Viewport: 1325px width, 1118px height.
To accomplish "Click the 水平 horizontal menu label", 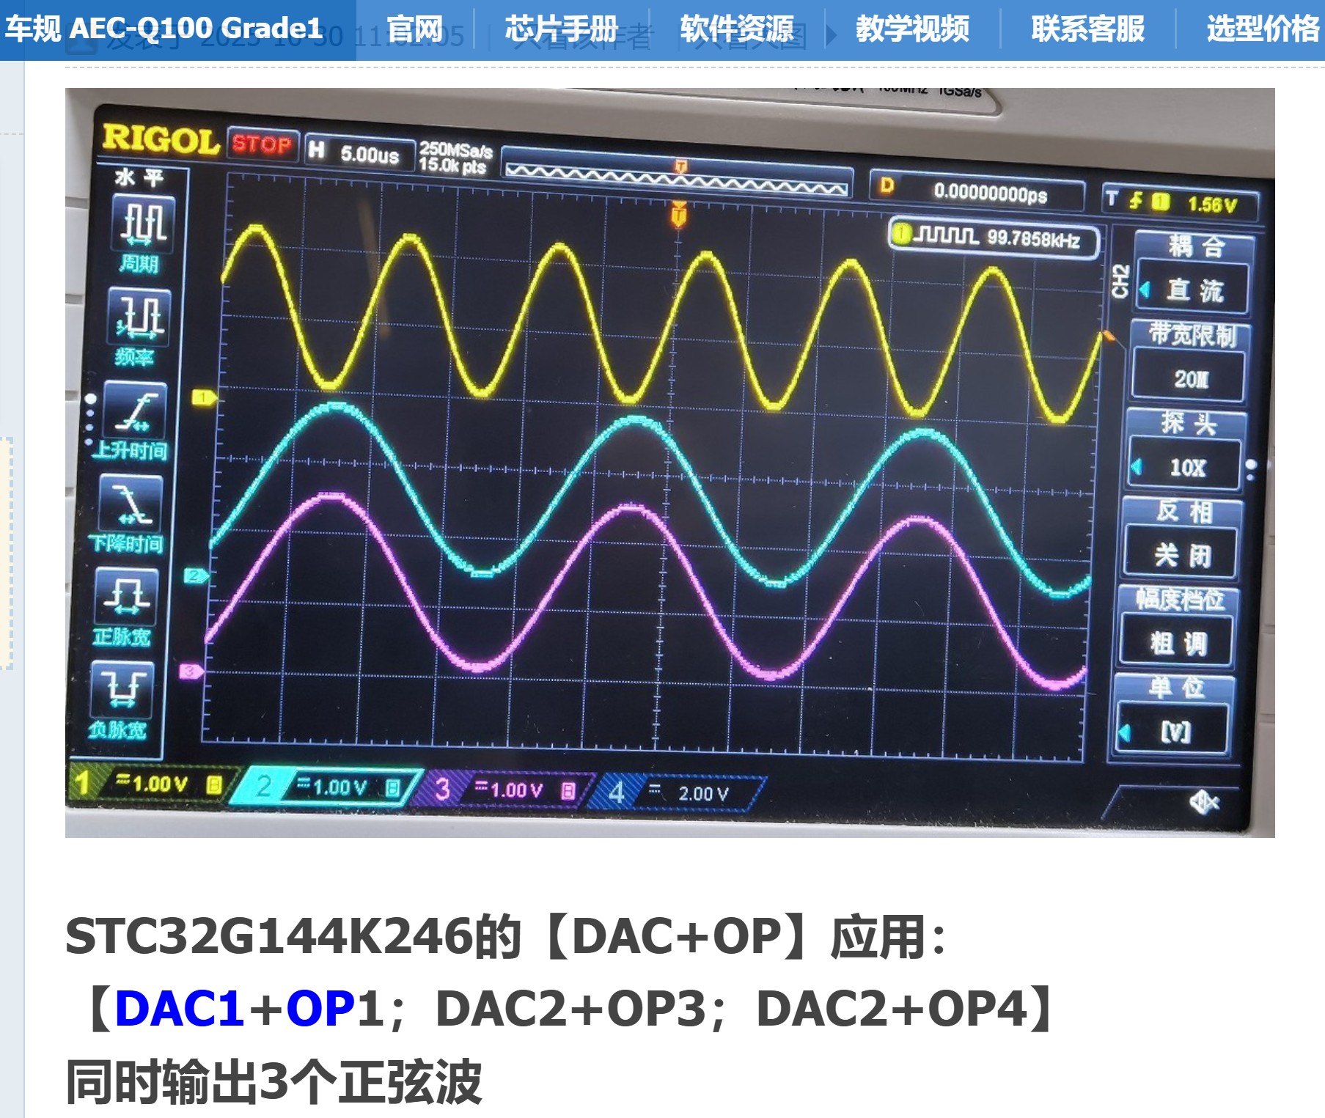I will point(140,177).
